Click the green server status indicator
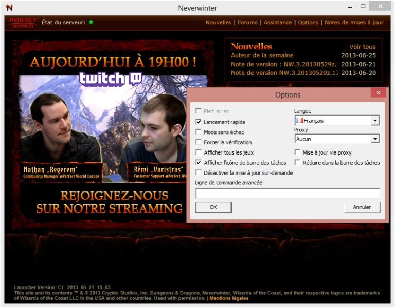The width and height of the screenshot is (395, 307). point(91,23)
